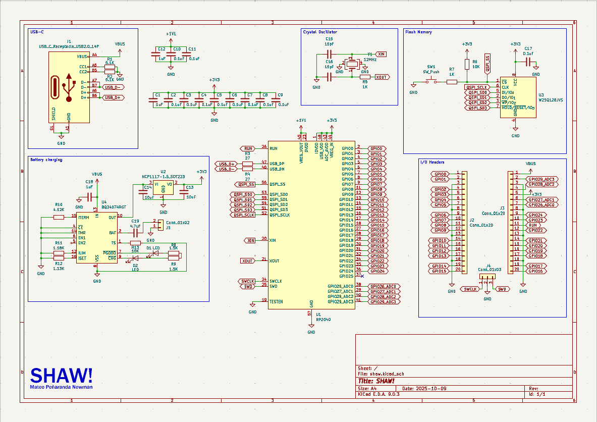The image size is (597, 422).
Task: Select the vertical QSPI_SS label in Flash Memory
Action: [x=487, y=64]
